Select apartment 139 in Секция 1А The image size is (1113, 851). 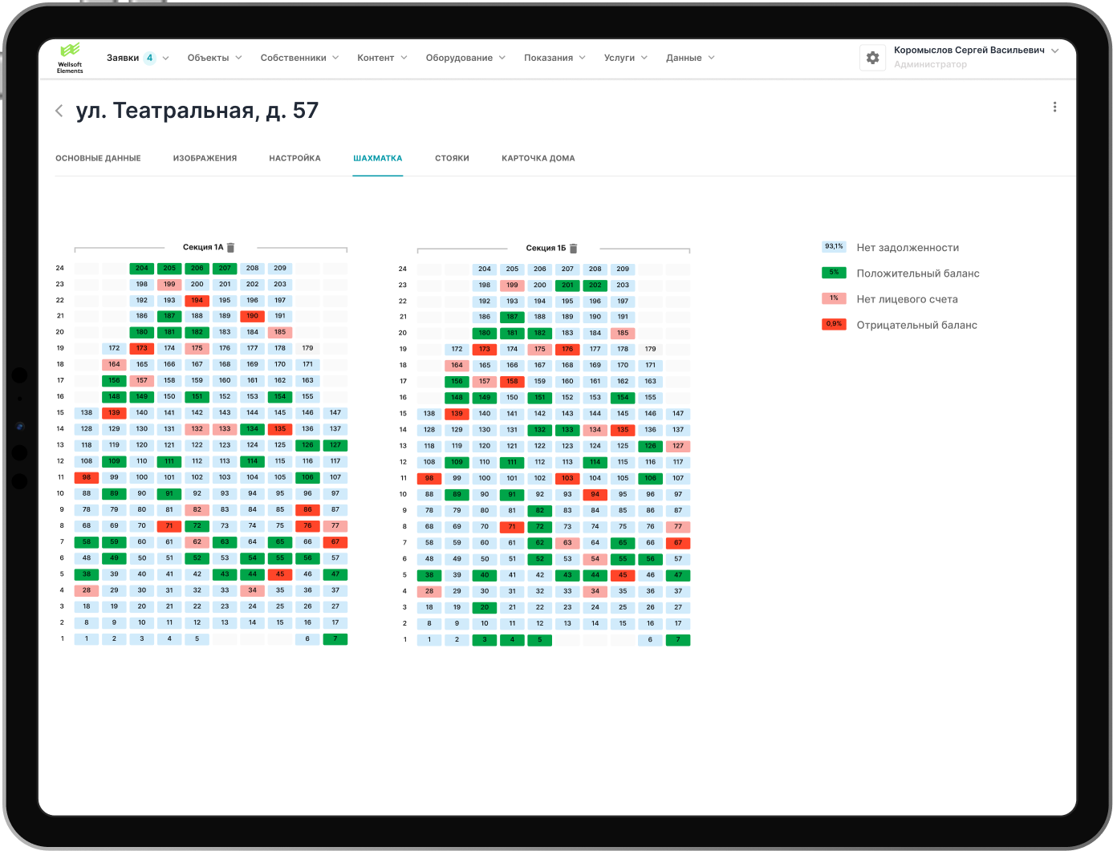coord(115,413)
